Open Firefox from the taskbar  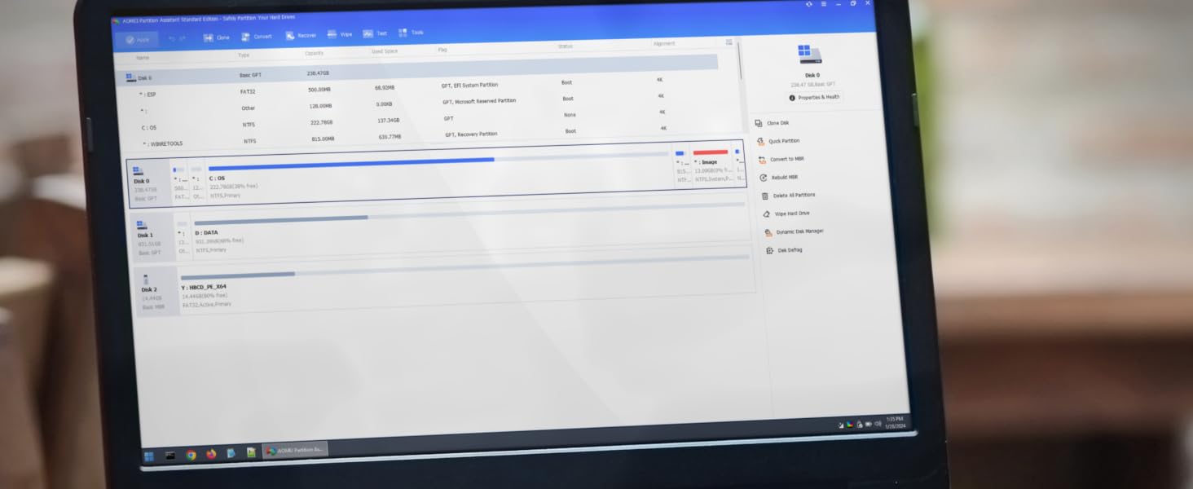tap(211, 454)
